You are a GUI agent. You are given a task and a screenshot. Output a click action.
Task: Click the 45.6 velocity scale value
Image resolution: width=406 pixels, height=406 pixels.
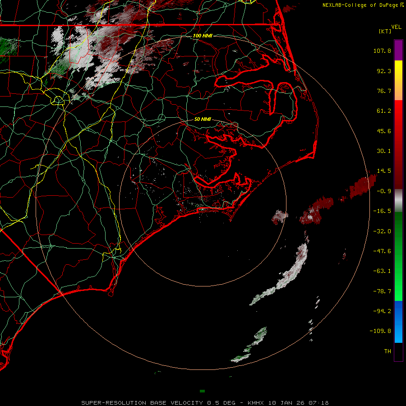click(x=384, y=131)
